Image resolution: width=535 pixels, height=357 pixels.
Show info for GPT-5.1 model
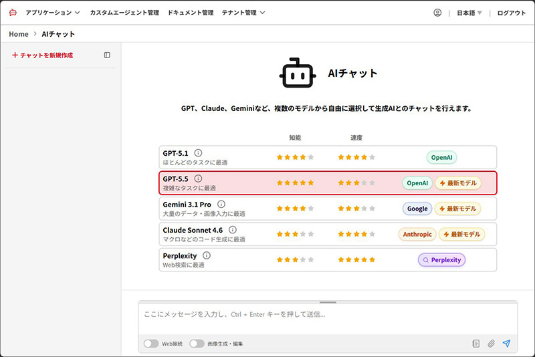198,152
